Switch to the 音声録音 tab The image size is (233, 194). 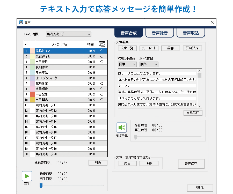click(x=160, y=33)
